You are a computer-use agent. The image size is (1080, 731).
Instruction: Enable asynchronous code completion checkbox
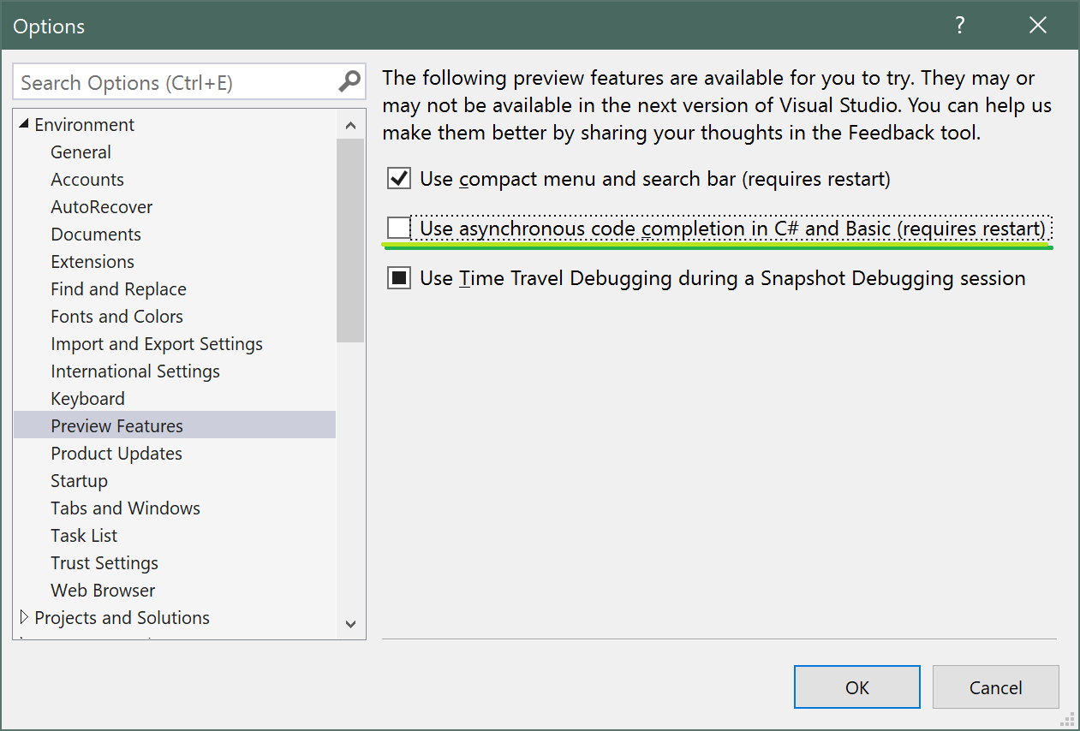coord(399,229)
